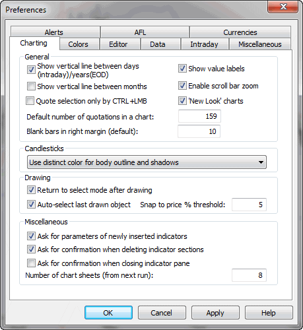
Task: Open the Intraday tab
Action: click(204, 44)
